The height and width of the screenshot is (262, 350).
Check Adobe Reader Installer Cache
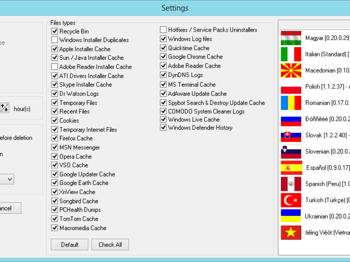[x=55, y=67]
